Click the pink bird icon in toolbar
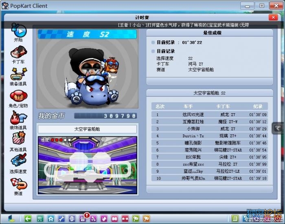The image size is (285, 224). coord(104,218)
